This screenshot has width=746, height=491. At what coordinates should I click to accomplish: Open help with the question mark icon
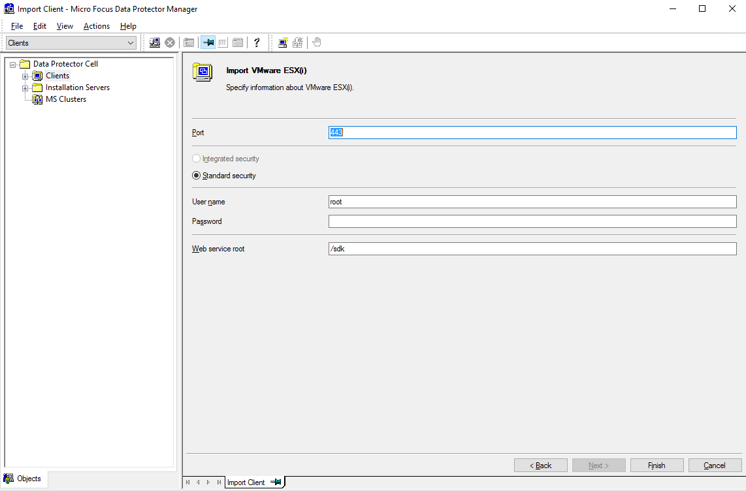point(257,43)
